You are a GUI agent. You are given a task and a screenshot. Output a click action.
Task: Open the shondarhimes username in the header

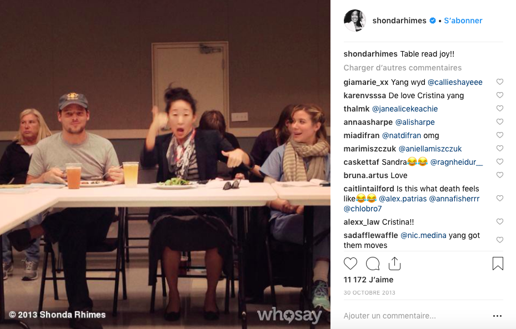tap(399, 21)
